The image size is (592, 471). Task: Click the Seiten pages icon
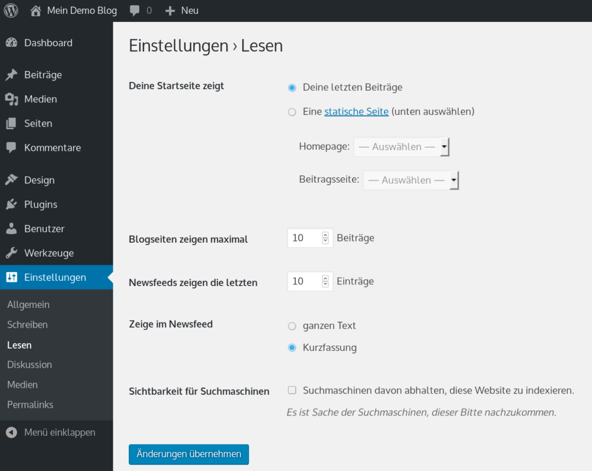(x=12, y=124)
